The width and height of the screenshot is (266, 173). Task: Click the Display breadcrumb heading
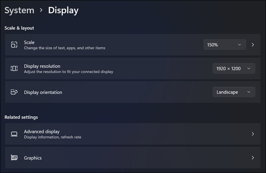(63, 11)
